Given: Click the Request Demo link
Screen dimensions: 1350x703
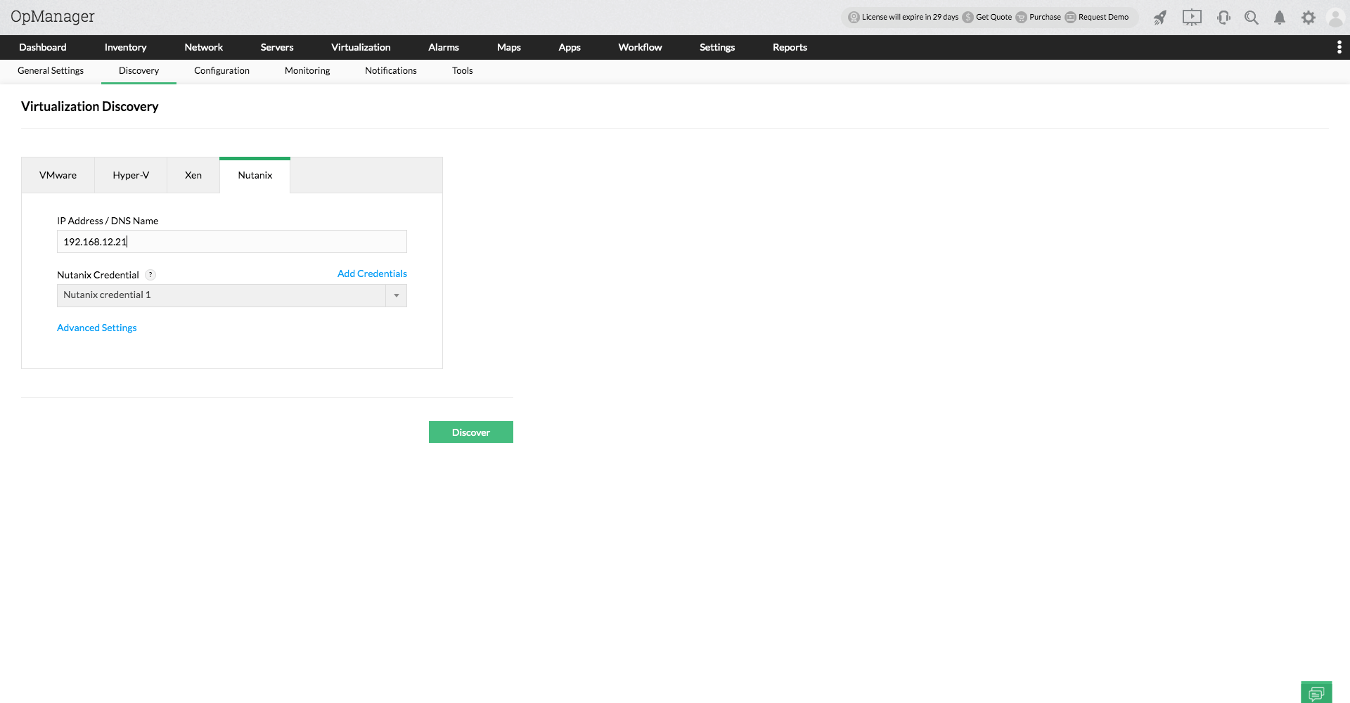Looking at the screenshot, I should click(1097, 17).
